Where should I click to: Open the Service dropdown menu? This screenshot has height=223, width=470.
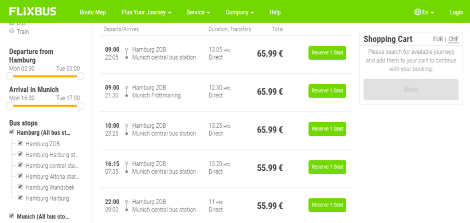198,12
